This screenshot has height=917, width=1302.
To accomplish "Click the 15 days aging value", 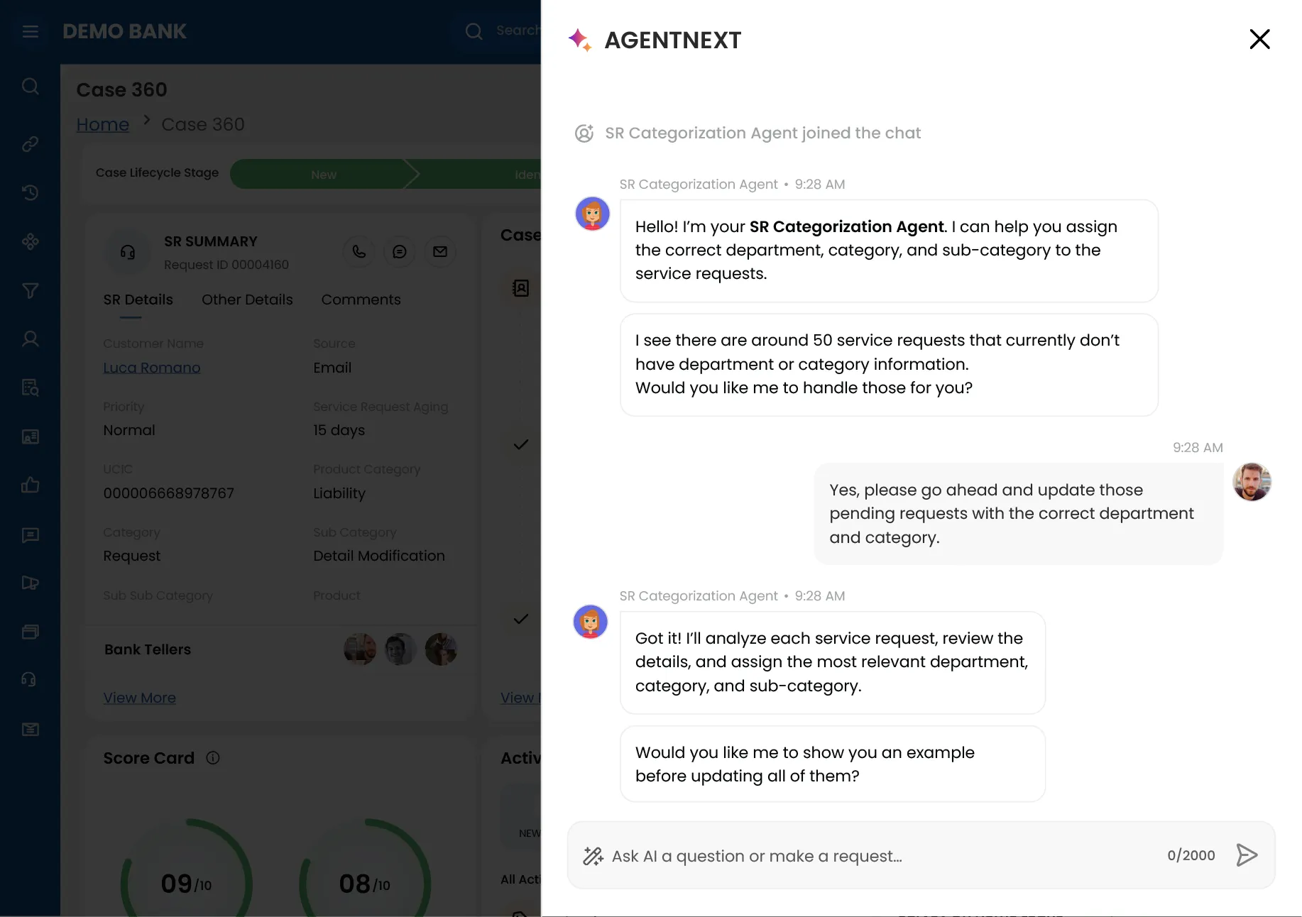I will (x=339, y=430).
